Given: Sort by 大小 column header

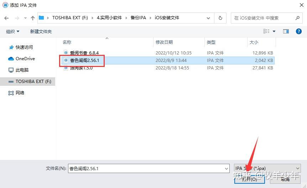Looking at the screenshot, I should 254,42.
